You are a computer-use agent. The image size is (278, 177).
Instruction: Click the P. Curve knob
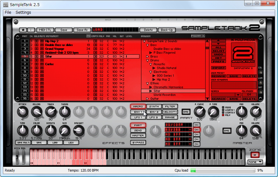199,112
